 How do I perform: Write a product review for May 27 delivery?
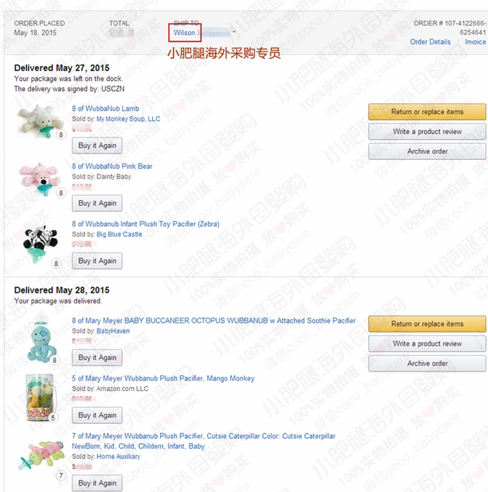coord(427,132)
